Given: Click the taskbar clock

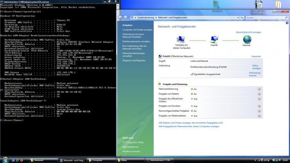Looking at the screenshot, I should click(x=285, y=160).
